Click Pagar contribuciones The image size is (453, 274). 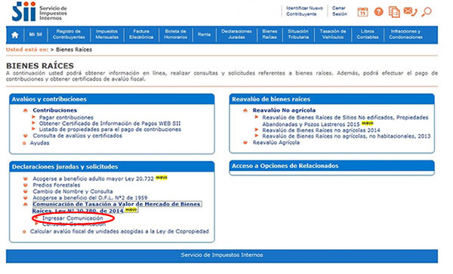coord(66,117)
